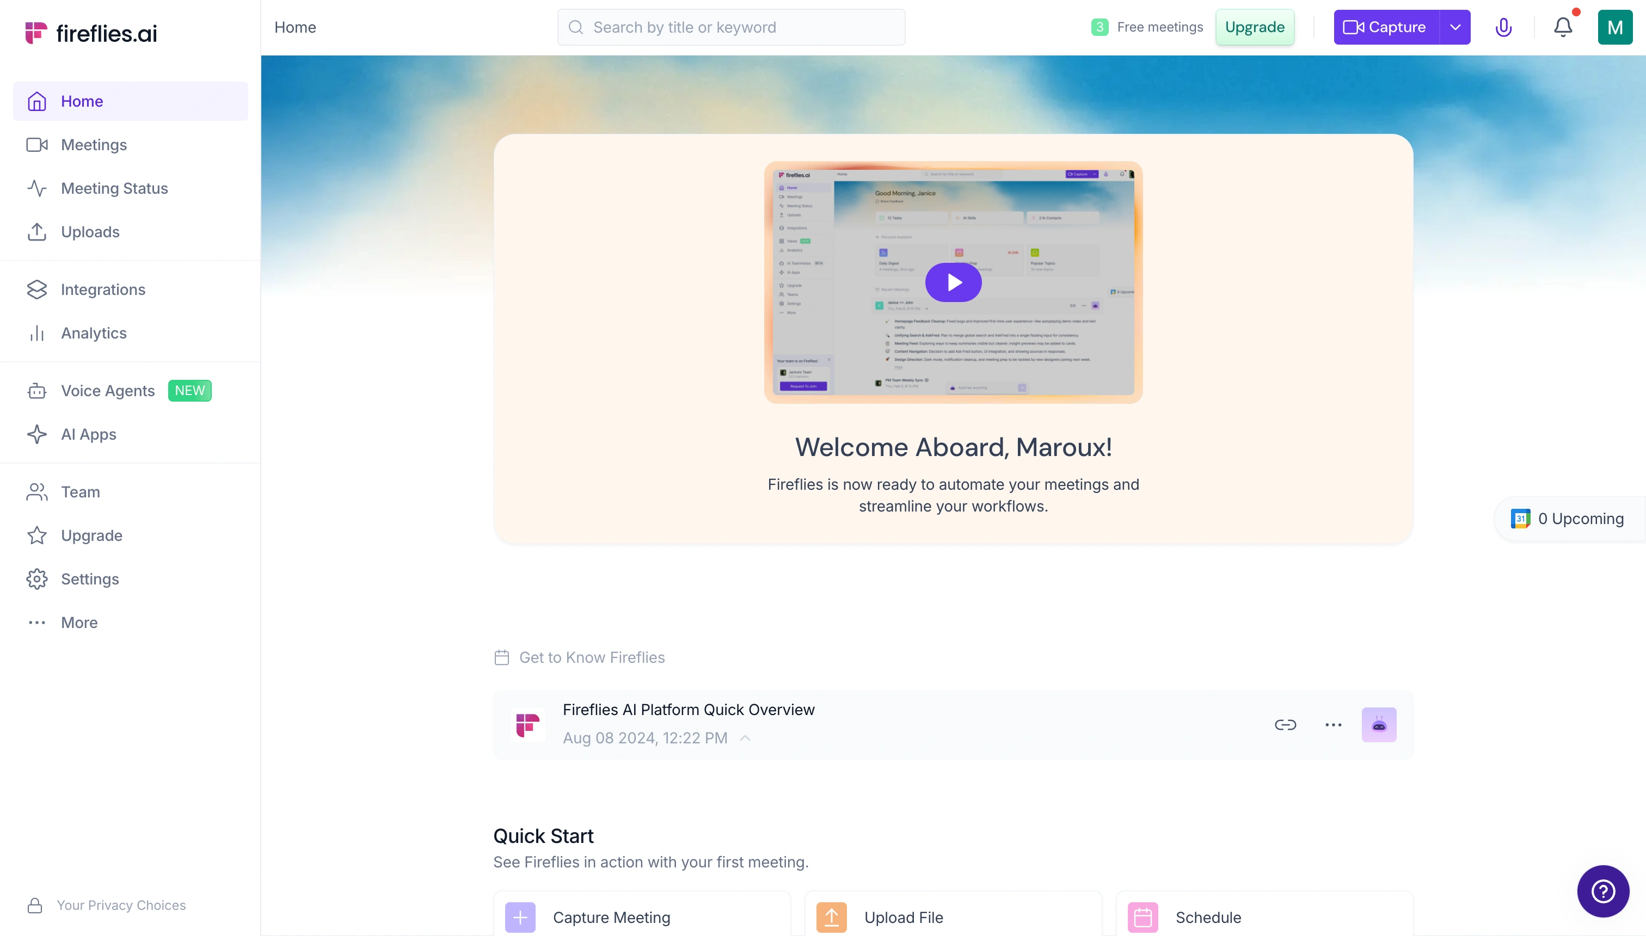Image resolution: width=1646 pixels, height=936 pixels.
Task: Select Meeting Status in the sidebar
Action: coord(113,188)
